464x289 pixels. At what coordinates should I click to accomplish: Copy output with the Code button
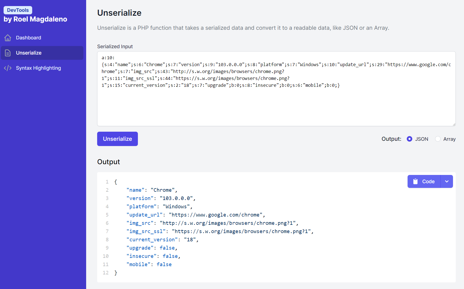coord(424,182)
